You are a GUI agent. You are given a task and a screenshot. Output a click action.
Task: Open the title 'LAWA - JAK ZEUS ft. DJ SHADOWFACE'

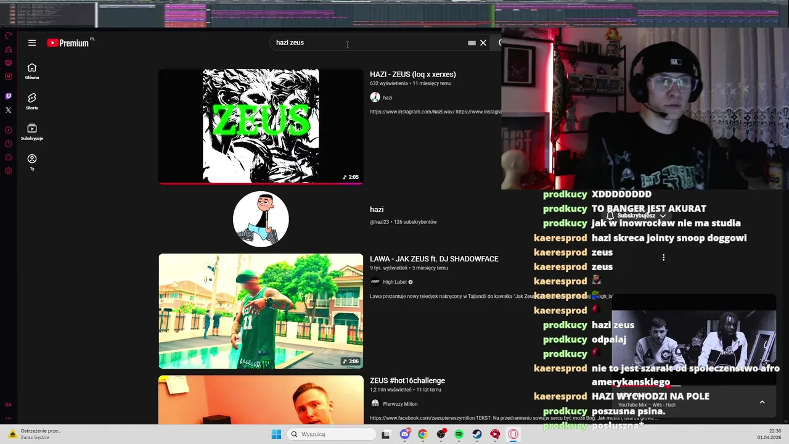click(x=434, y=259)
